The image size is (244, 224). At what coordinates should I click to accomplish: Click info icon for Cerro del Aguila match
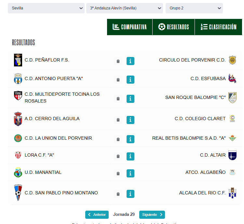[130, 120]
